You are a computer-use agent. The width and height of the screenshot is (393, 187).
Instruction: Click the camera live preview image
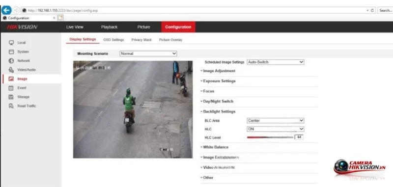(x=133, y=109)
